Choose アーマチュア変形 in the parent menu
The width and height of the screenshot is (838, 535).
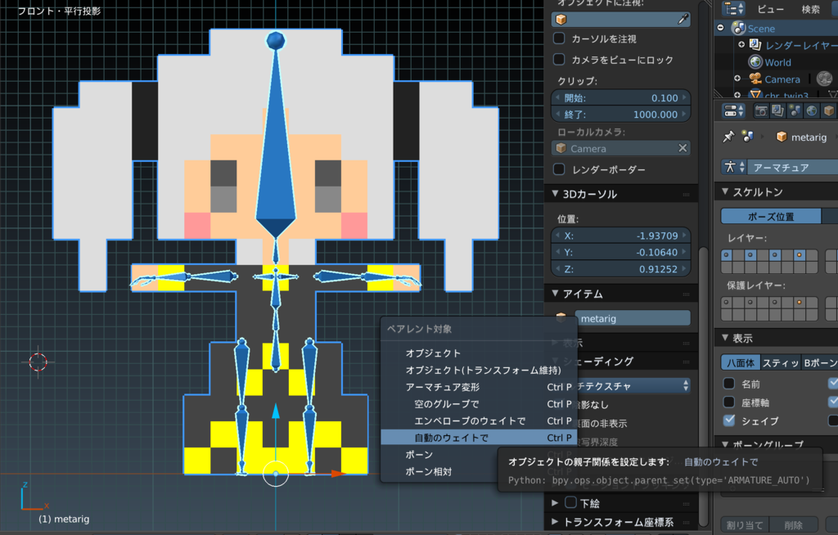point(479,386)
